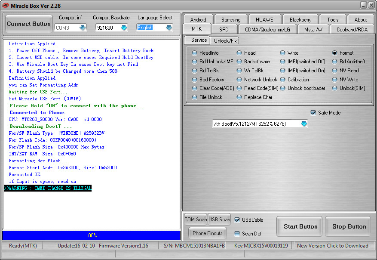The height and width of the screenshot is (260, 377).
Task: Click New Version Click to Download
Action: (333, 245)
